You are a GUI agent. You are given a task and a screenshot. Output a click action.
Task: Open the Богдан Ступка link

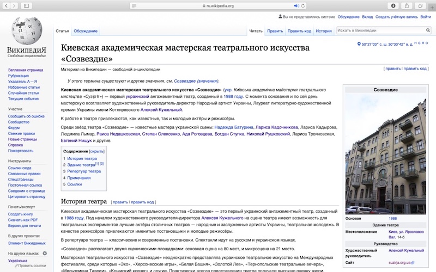(229, 134)
